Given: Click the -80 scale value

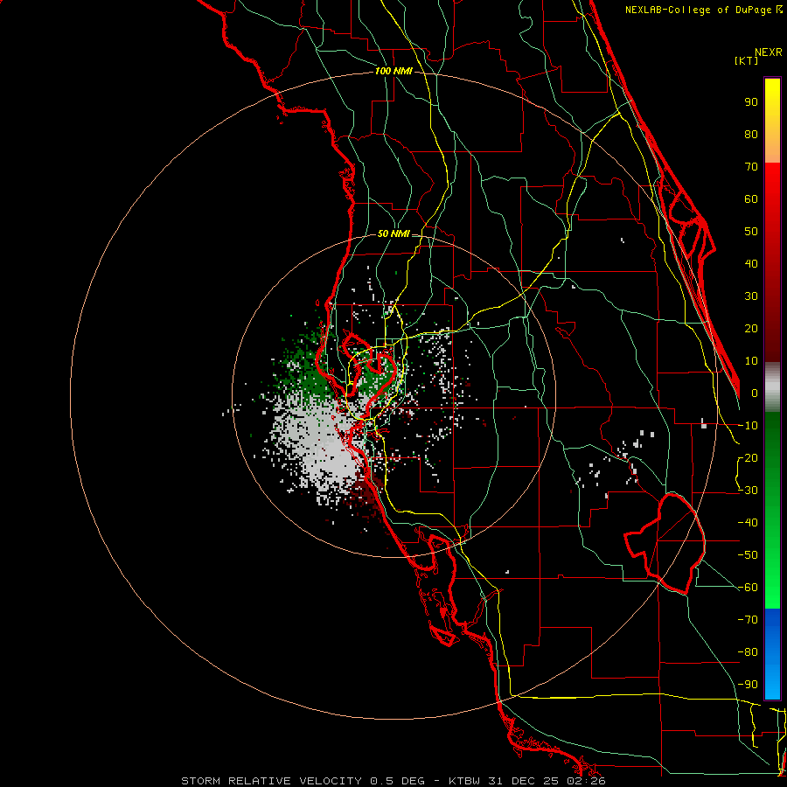Looking at the screenshot, I should click(748, 652).
